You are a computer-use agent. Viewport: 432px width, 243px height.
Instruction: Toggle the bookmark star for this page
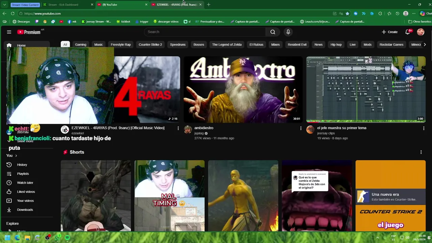(x=347, y=13)
